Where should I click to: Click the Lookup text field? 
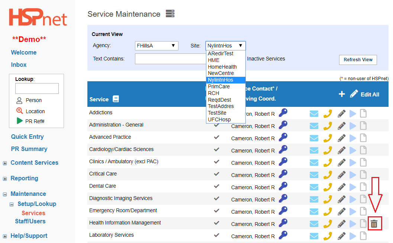tap(37, 89)
